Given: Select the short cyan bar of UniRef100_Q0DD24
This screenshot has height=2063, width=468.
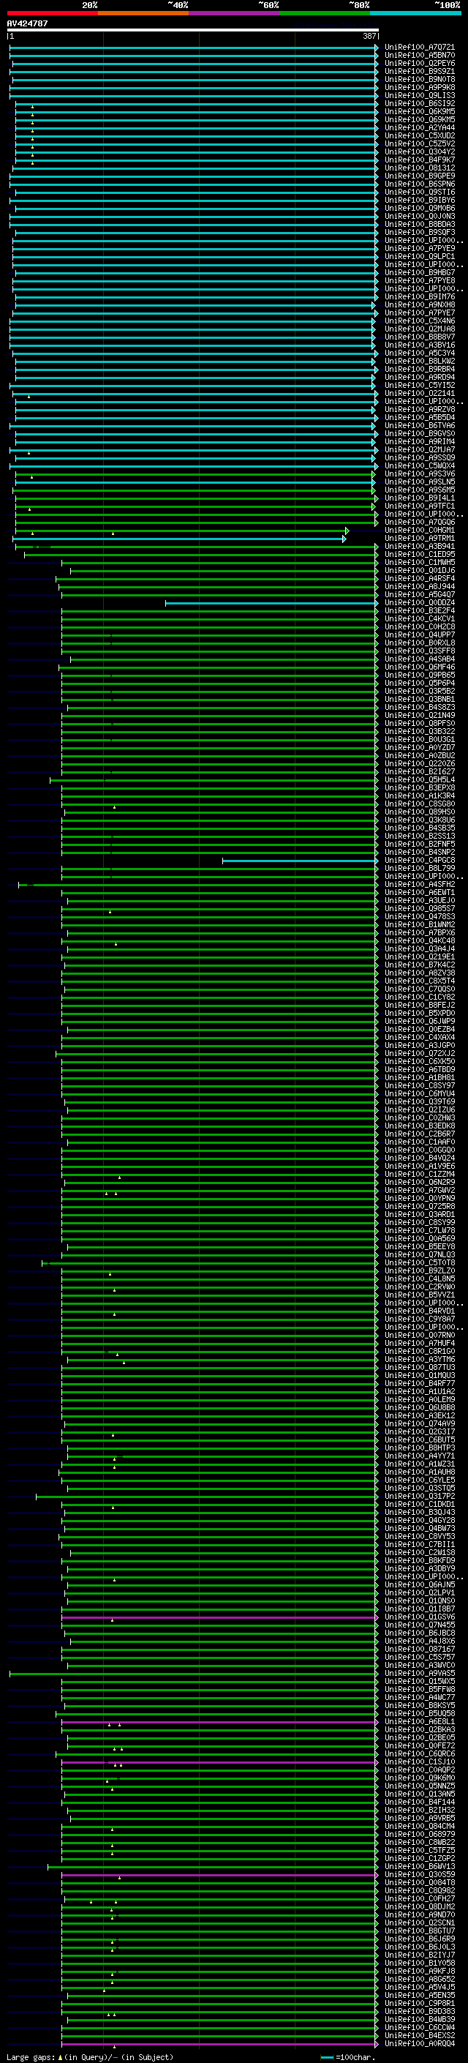Looking at the screenshot, I should (271, 603).
